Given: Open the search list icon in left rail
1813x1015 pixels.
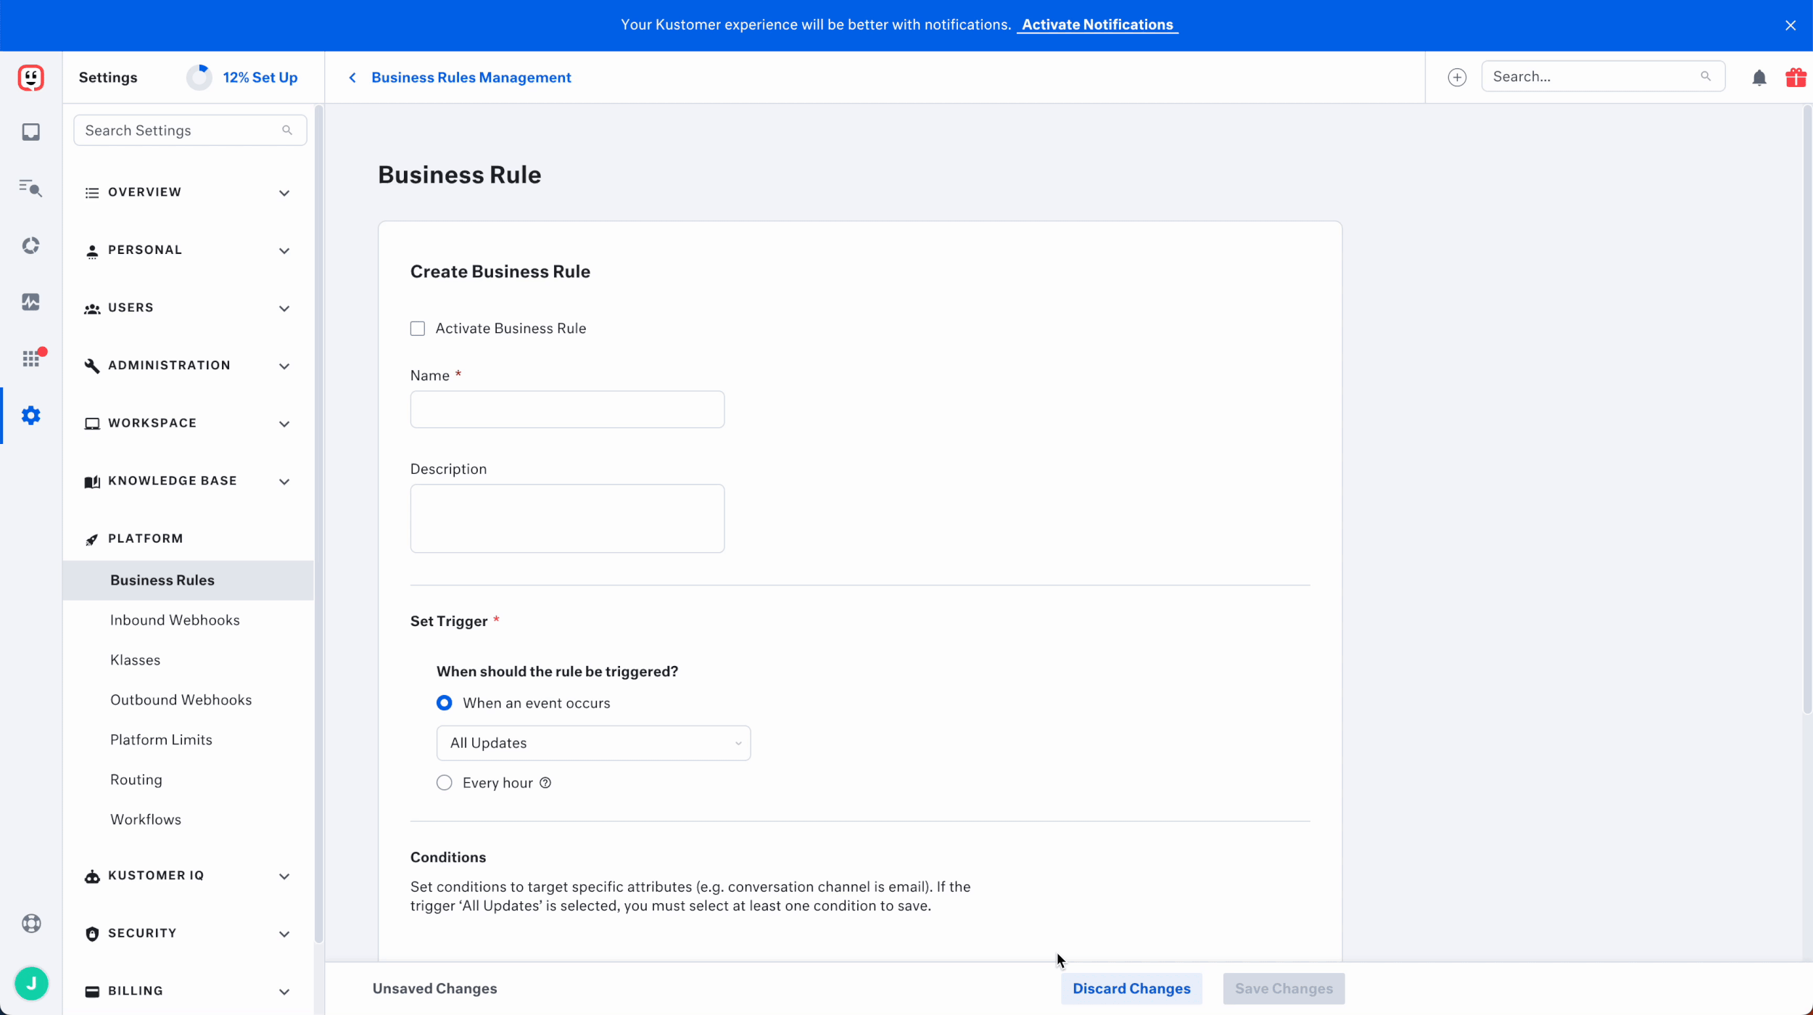Looking at the screenshot, I should click(30, 189).
